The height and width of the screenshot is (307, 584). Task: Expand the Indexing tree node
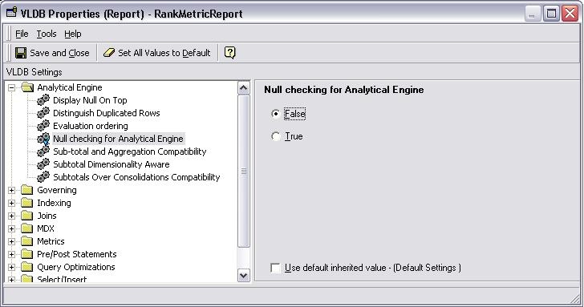point(11,203)
